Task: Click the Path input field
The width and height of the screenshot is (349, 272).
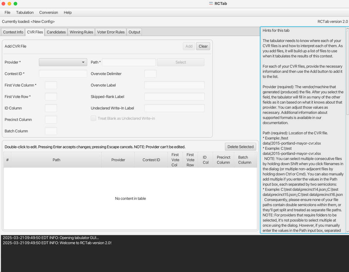Action: (x=129, y=62)
